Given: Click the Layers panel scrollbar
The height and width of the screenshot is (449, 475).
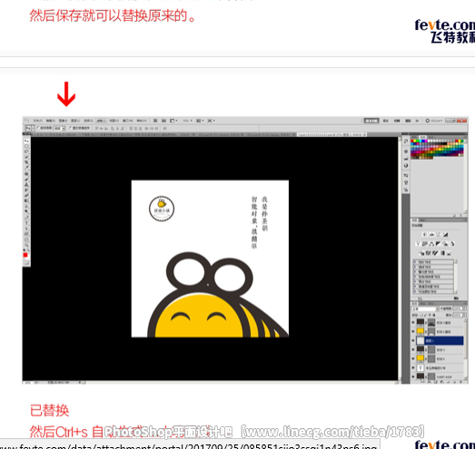Looking at the screenshot, I should [466, 348].
